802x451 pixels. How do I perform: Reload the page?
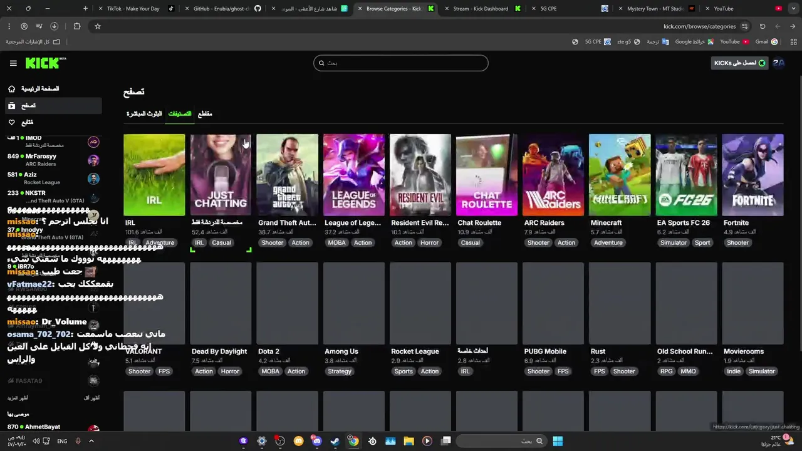point(763,26)
